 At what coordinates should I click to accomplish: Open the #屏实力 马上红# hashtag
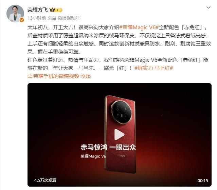pyautogui.click(x=153, y=68)
